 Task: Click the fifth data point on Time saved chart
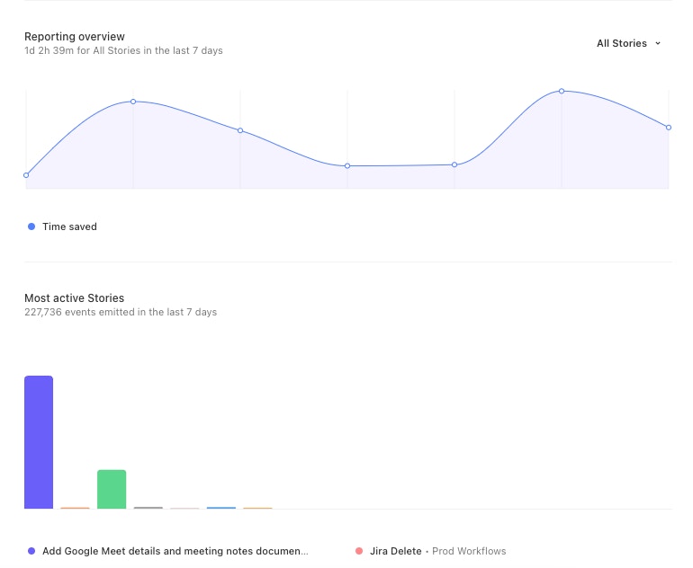(454, 164)
